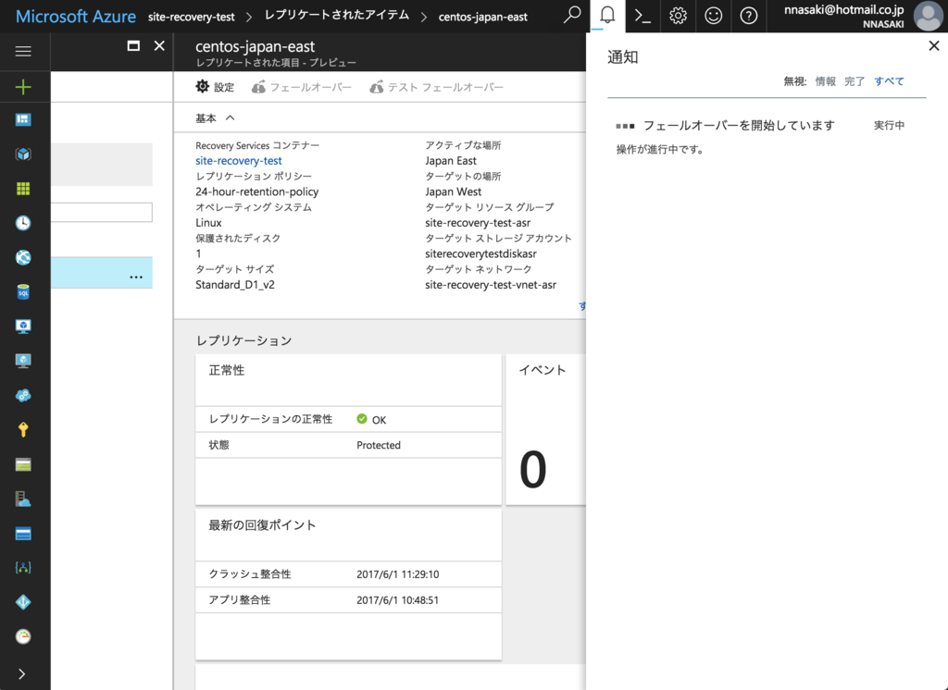Click 設定 settings toolbar button
948x690 pixels.
(x=215, y=87)
